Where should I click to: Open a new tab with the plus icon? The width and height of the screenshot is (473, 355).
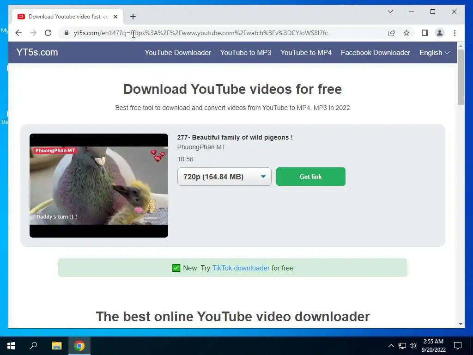(133, 17)
